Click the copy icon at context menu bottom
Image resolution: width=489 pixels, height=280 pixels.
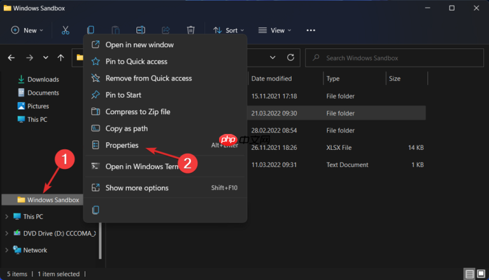(x=96, y=210)
